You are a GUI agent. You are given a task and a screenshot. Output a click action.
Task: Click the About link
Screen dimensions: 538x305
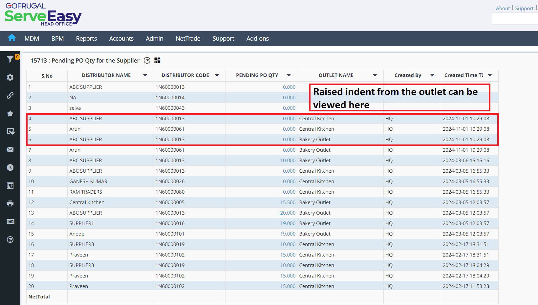click(503, 9)
